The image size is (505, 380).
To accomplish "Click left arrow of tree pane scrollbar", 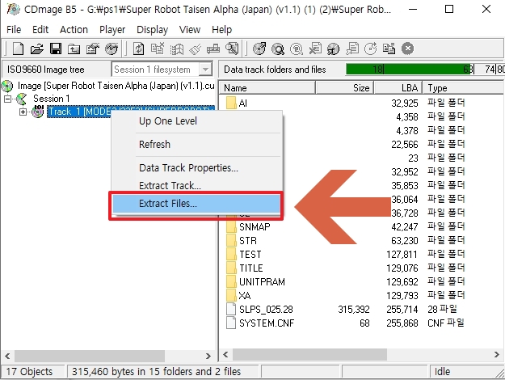I will click(x=7, y=356).
